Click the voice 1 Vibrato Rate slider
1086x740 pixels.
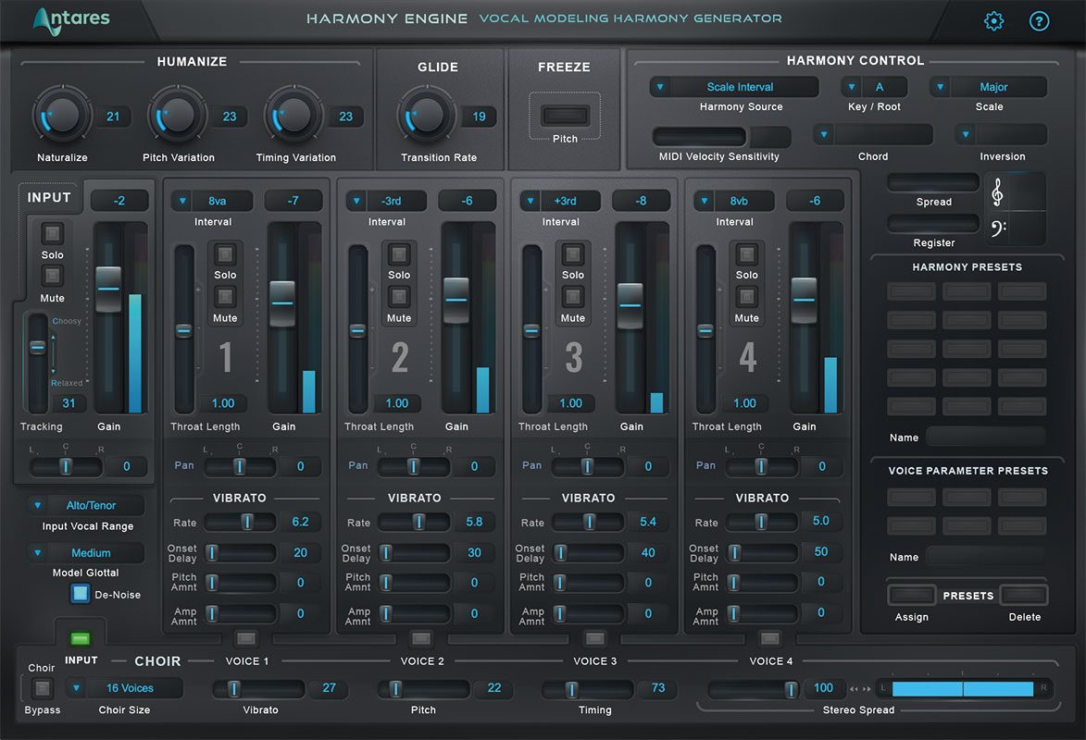tap(241, 522)
